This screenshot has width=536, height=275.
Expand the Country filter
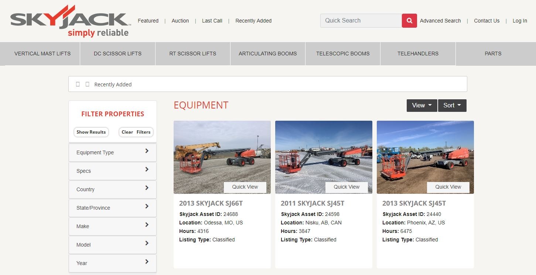112,189
